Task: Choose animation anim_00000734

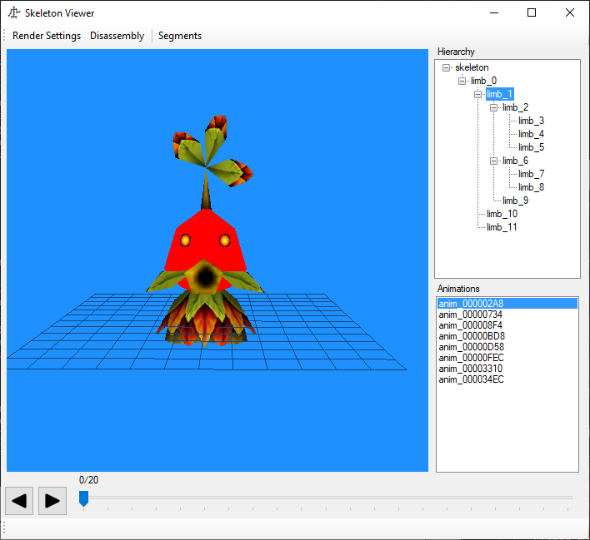Action: [x=507, y=315]
